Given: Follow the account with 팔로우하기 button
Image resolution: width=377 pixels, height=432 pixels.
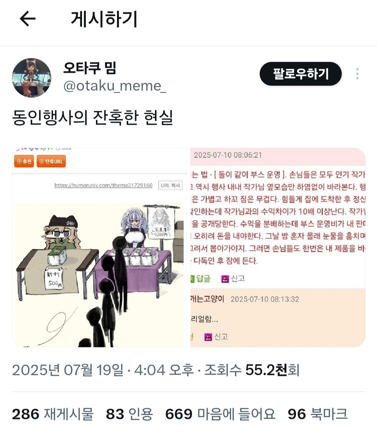Looking at the screenshot, I should point(301,74).
